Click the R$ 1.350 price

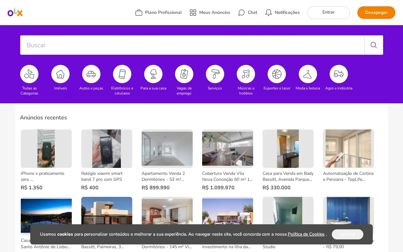tap(31, 188)
